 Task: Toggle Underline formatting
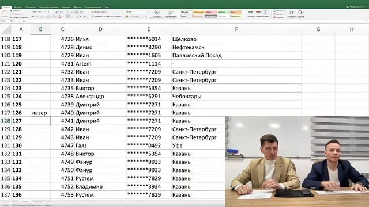[x=42, y=17]
